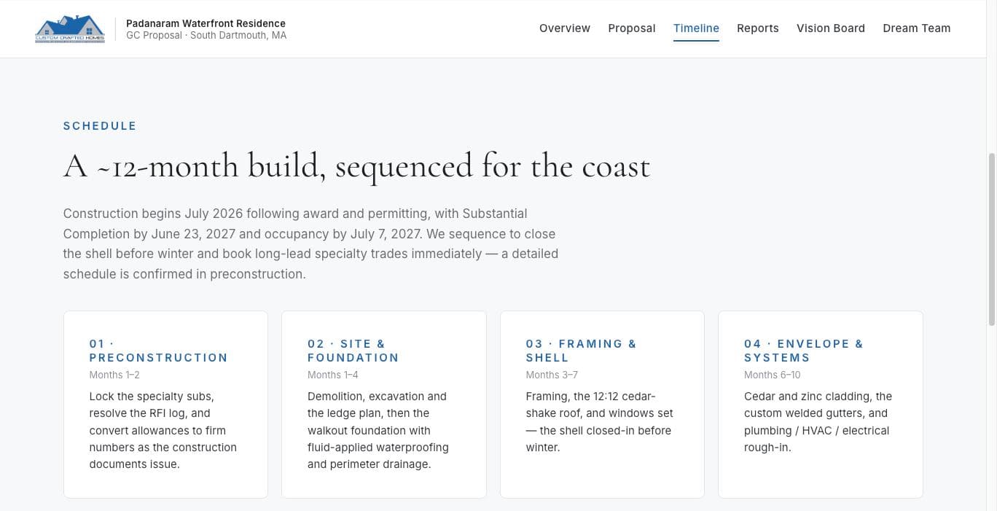Go to the Proposal section
The image size is (997, 511).
632,28
